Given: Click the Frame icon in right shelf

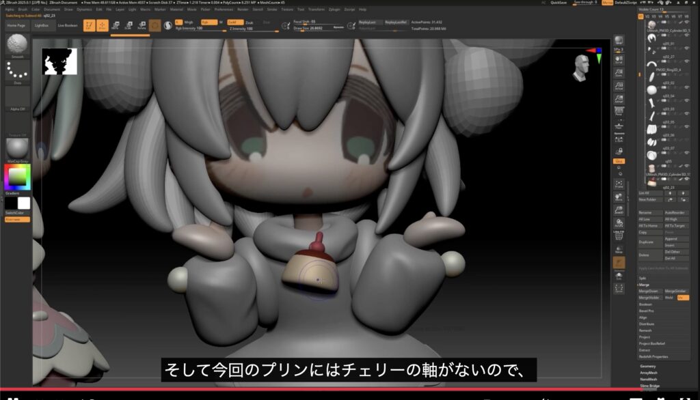Looking at the screenshot, I should click(619, 184).
